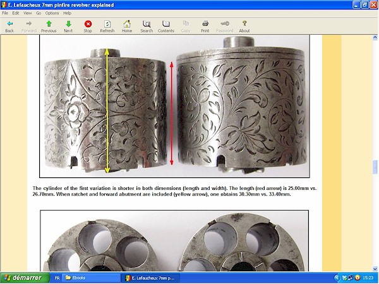Click the 15:23 clock in the tray

pyautogui.click(x=368, y=278)
